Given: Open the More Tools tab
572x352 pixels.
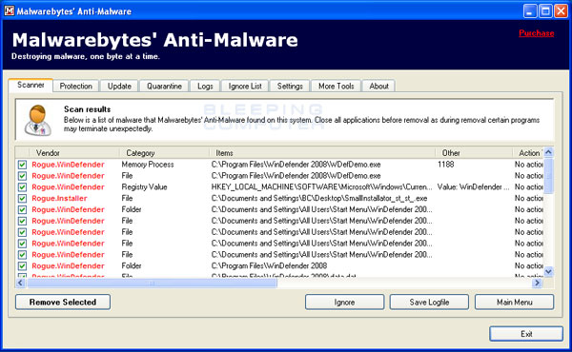Looking at the screenshot, I should (x=336, y=87).
